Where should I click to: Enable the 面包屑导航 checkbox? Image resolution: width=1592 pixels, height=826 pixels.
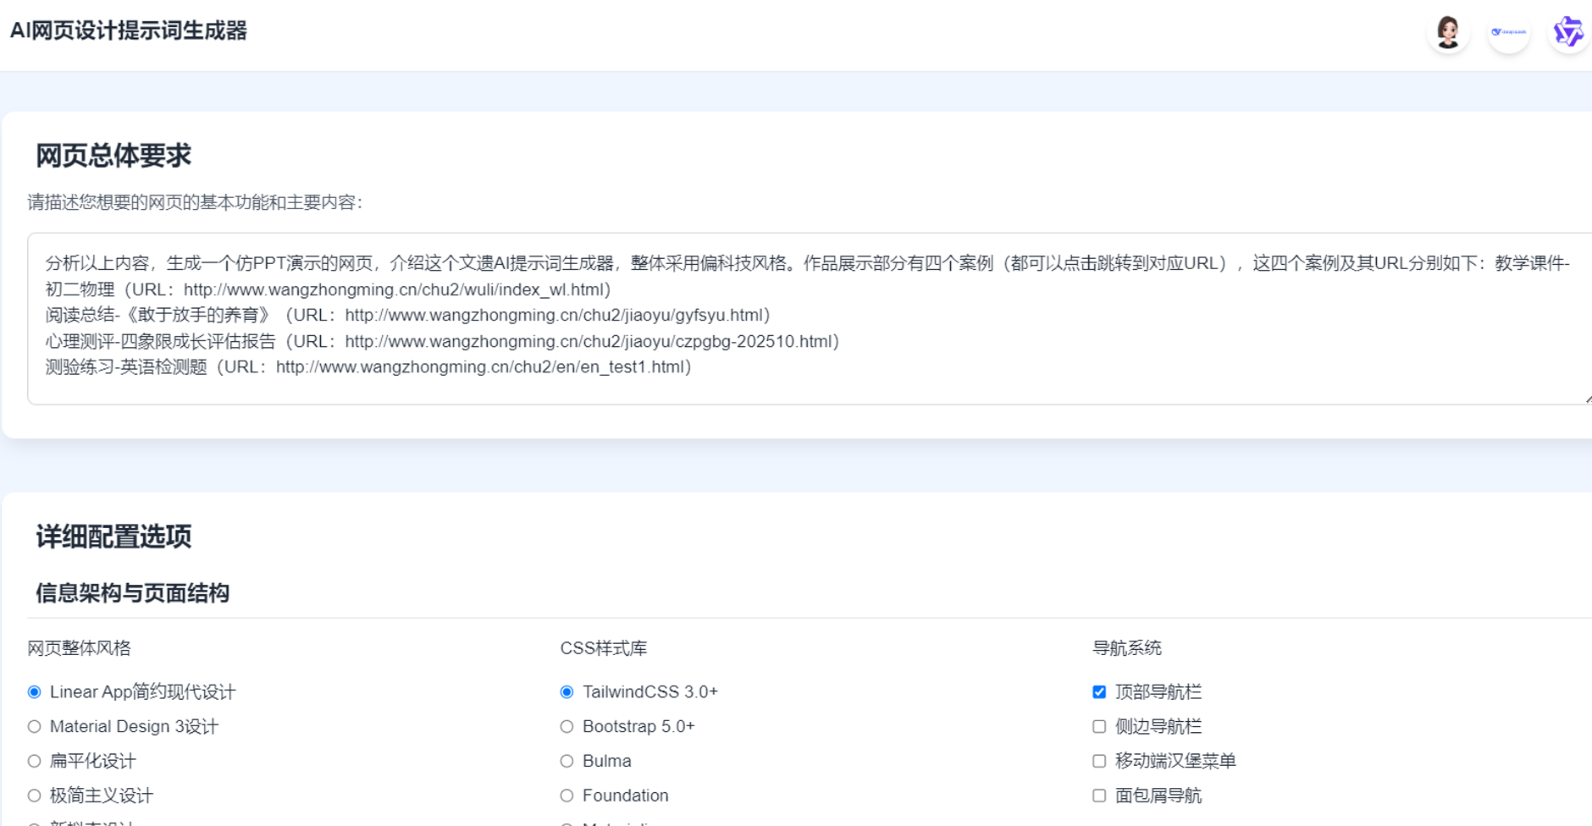(1099, 796)
